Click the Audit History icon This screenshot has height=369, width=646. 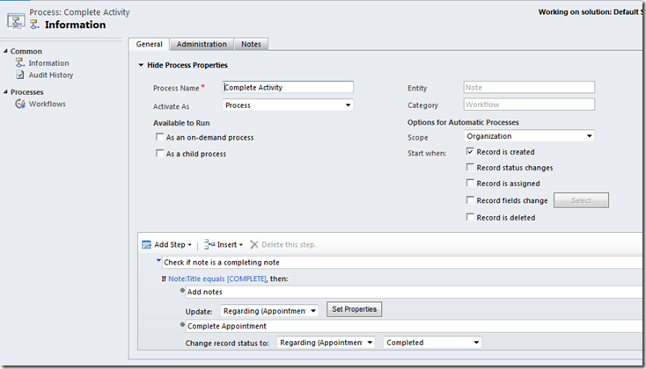click(x=20, y=76)
